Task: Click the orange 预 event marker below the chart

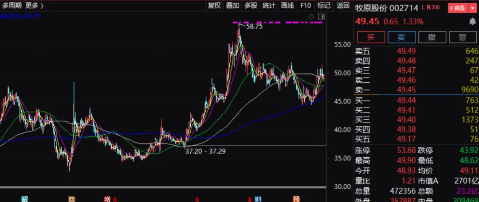Action: tap(296, 199)
